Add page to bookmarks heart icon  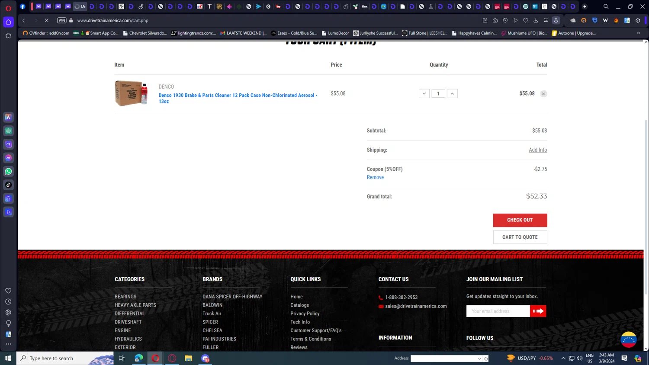(526, 20)
